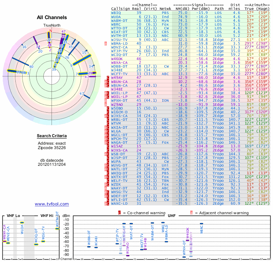Image resolution: width=273 pixels, height=262 pixels.
Task: Click the WVTM-DT marker in VHF Hi chart
Action: tap(57, 229)
